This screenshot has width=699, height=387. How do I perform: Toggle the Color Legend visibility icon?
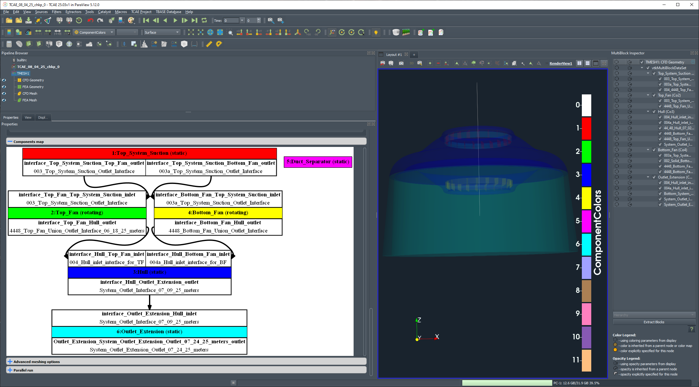9,32
